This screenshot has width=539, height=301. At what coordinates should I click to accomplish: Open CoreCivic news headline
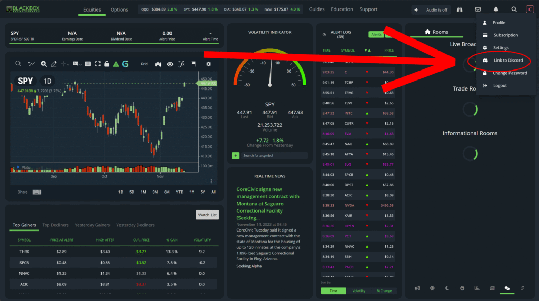pos(268,204)
